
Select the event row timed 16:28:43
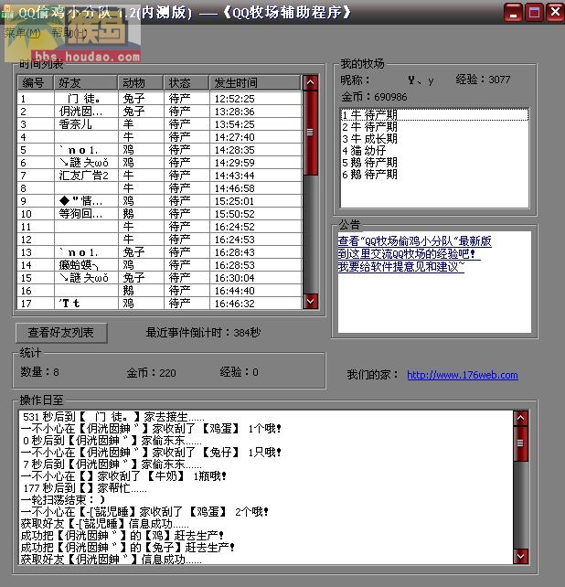159,252
